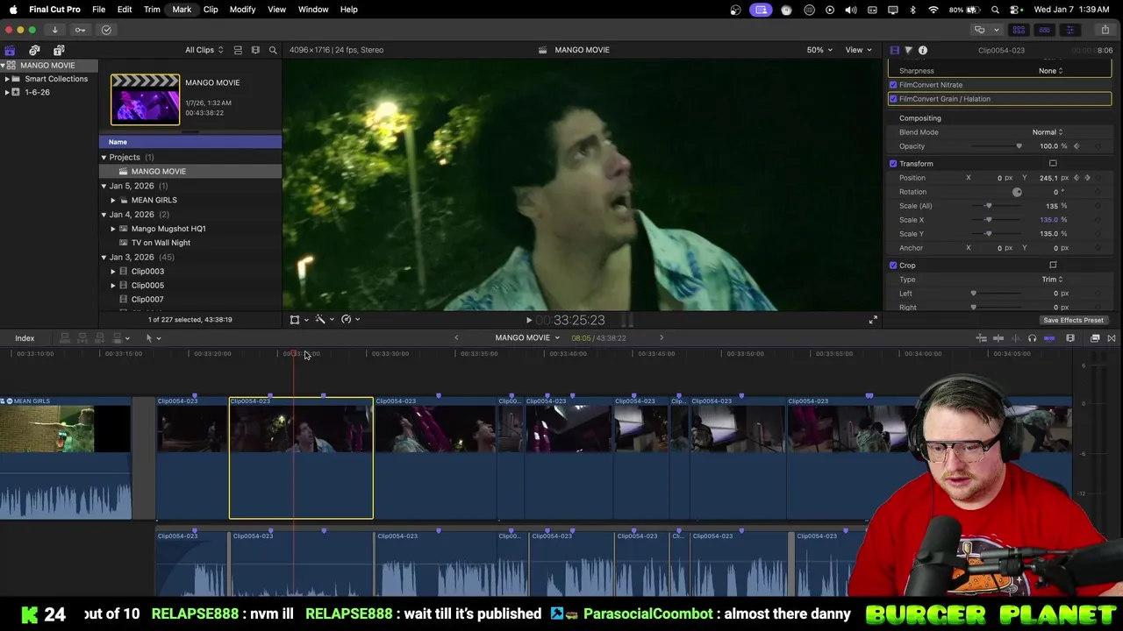Open the All Clips filter dropdown
1123x631 pixels.
(204, 50)
